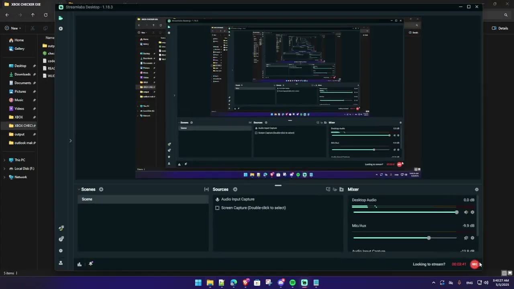Screen dimensions: 514x289
Task: Collapse the Scenes panel dropdown arrow
Action: (x=79, y=189)
